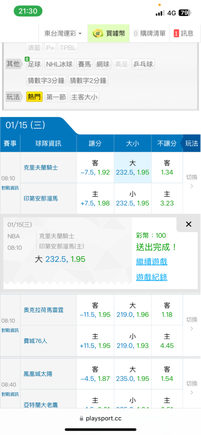Switch to the NHL冰球 sport tab
Image resolution: width=201 pixels, height=435 pixels.
click(60, 64)
